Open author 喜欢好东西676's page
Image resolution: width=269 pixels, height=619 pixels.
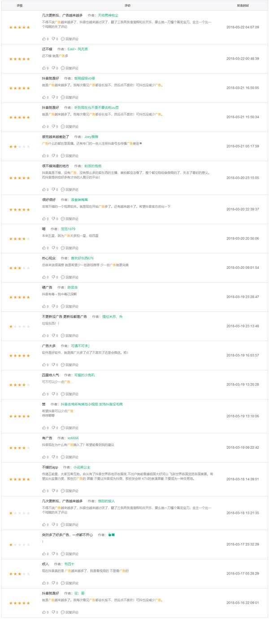(82, 258)
